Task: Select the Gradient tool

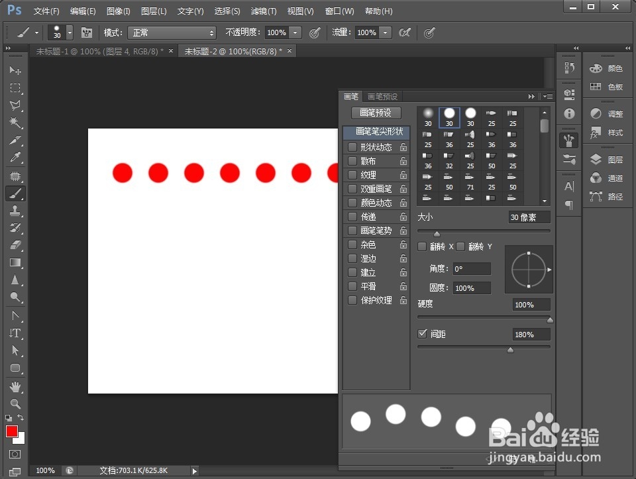Action: click(15, 262)
